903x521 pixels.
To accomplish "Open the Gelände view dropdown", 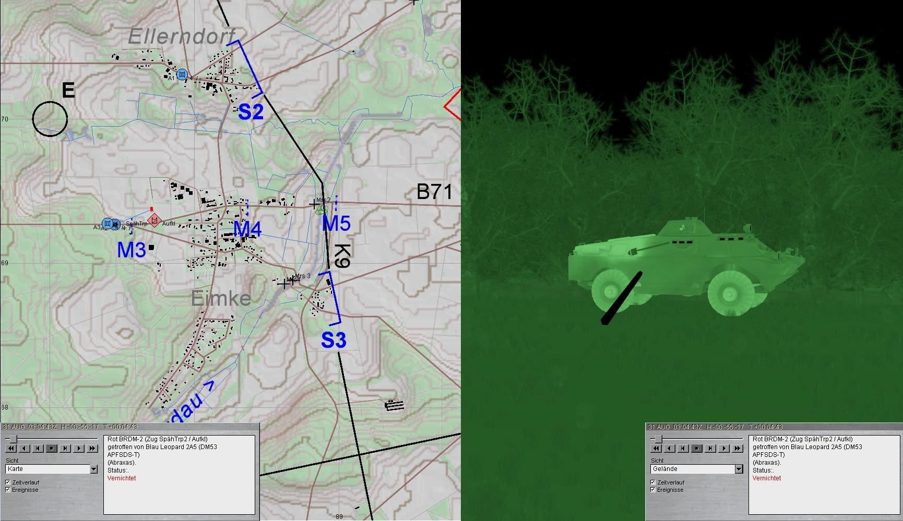I will click(739, 469).
